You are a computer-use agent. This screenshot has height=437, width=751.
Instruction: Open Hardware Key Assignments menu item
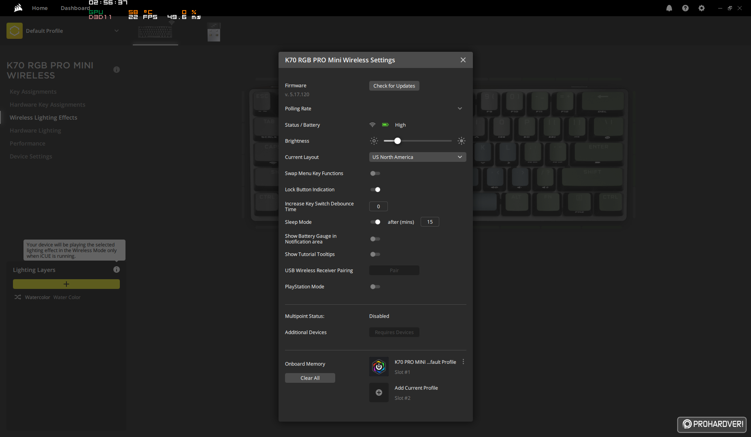(47, 104)
